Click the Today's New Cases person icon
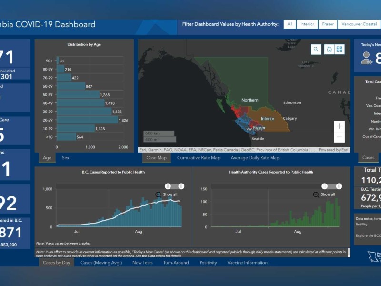This screenshot has width=381, height=286. [x=366, y=59]
